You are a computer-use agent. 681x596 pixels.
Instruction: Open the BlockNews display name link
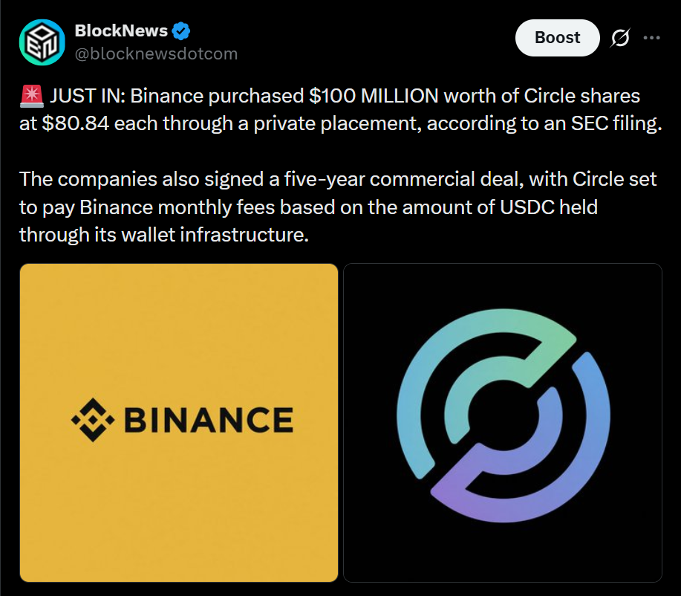pos(121,31)
